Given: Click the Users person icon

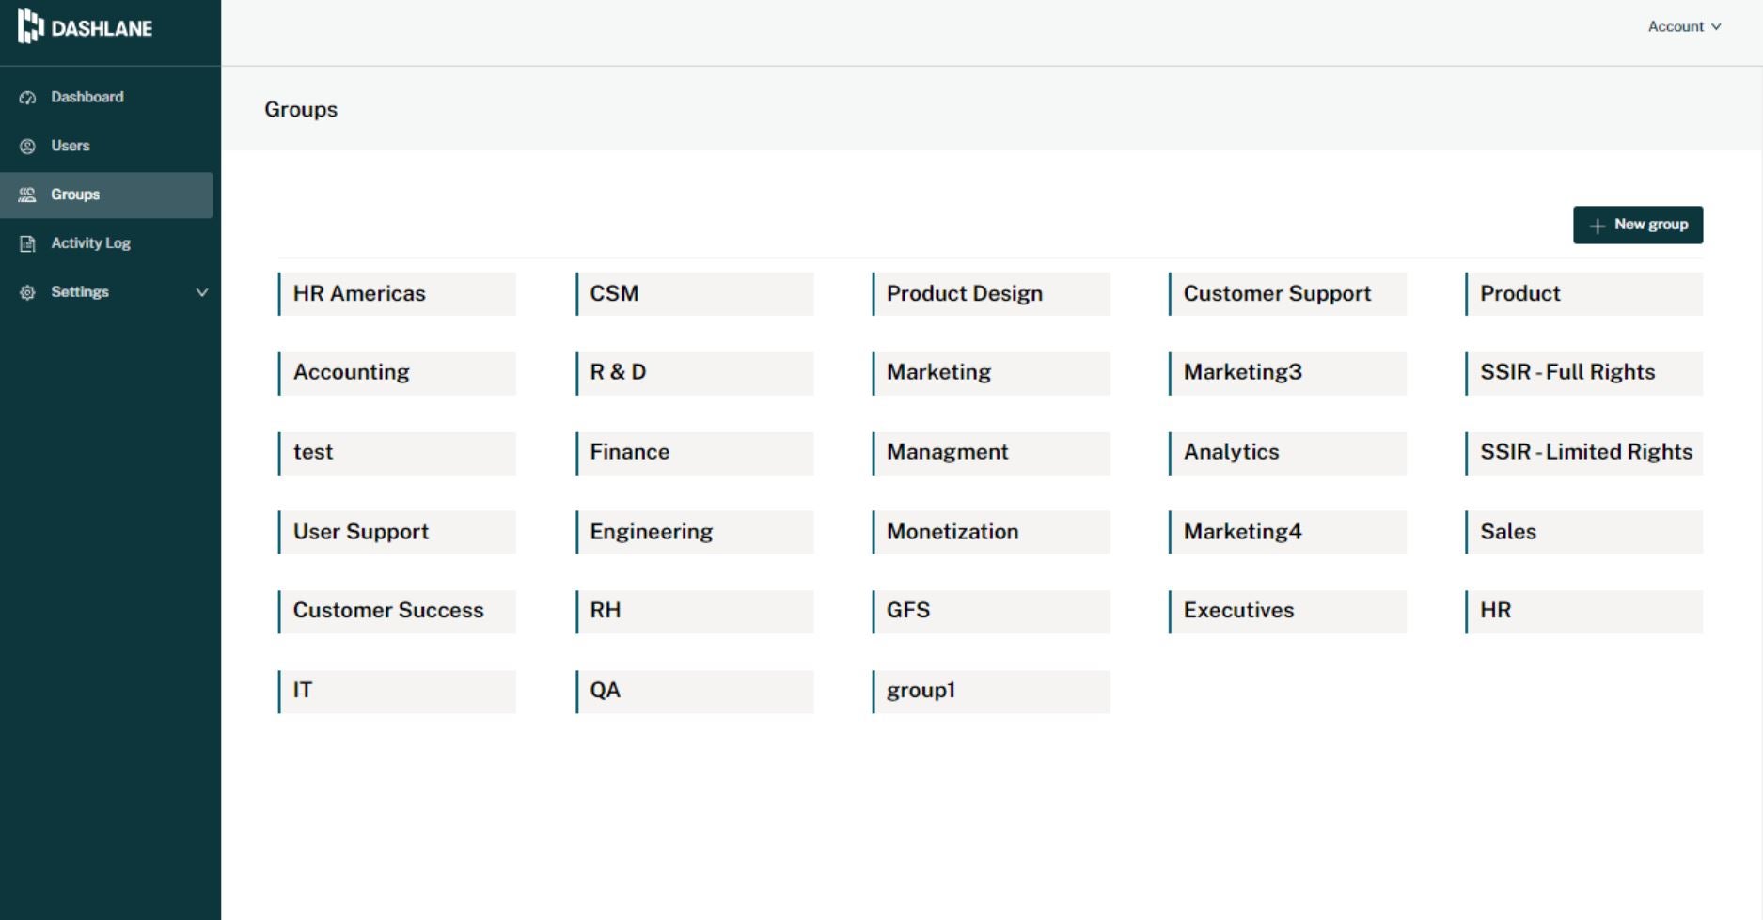Looking at the screenshot, I should tap(27, 147).
